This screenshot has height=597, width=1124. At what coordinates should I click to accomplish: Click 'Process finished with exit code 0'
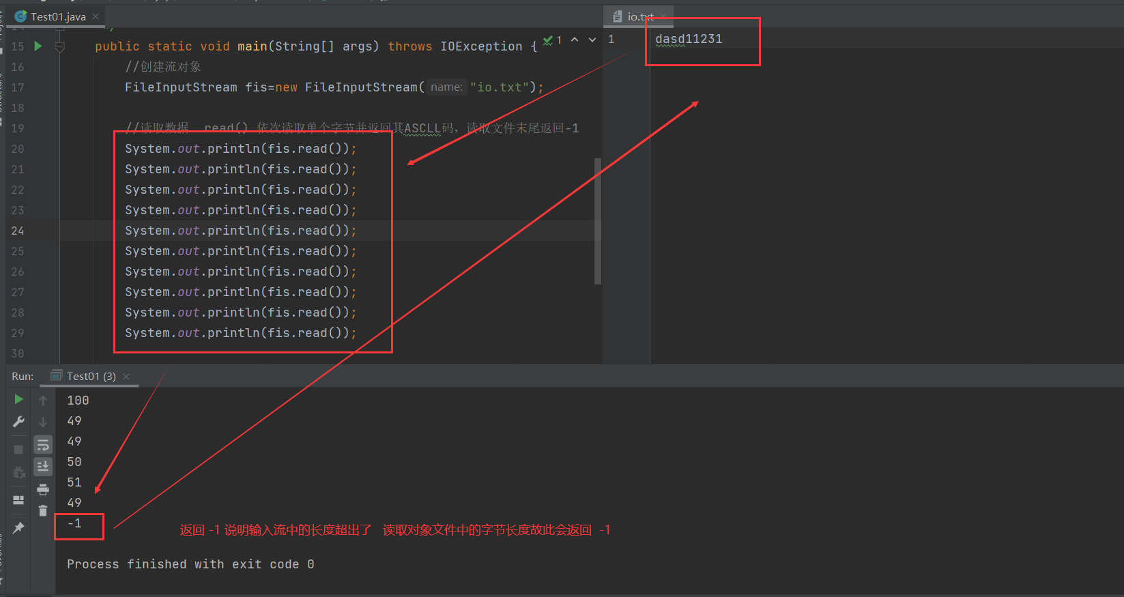pos(190,564)
